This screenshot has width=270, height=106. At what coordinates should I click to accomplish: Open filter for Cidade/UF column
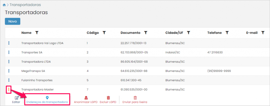pyautogui.click(x=189, y=33)
